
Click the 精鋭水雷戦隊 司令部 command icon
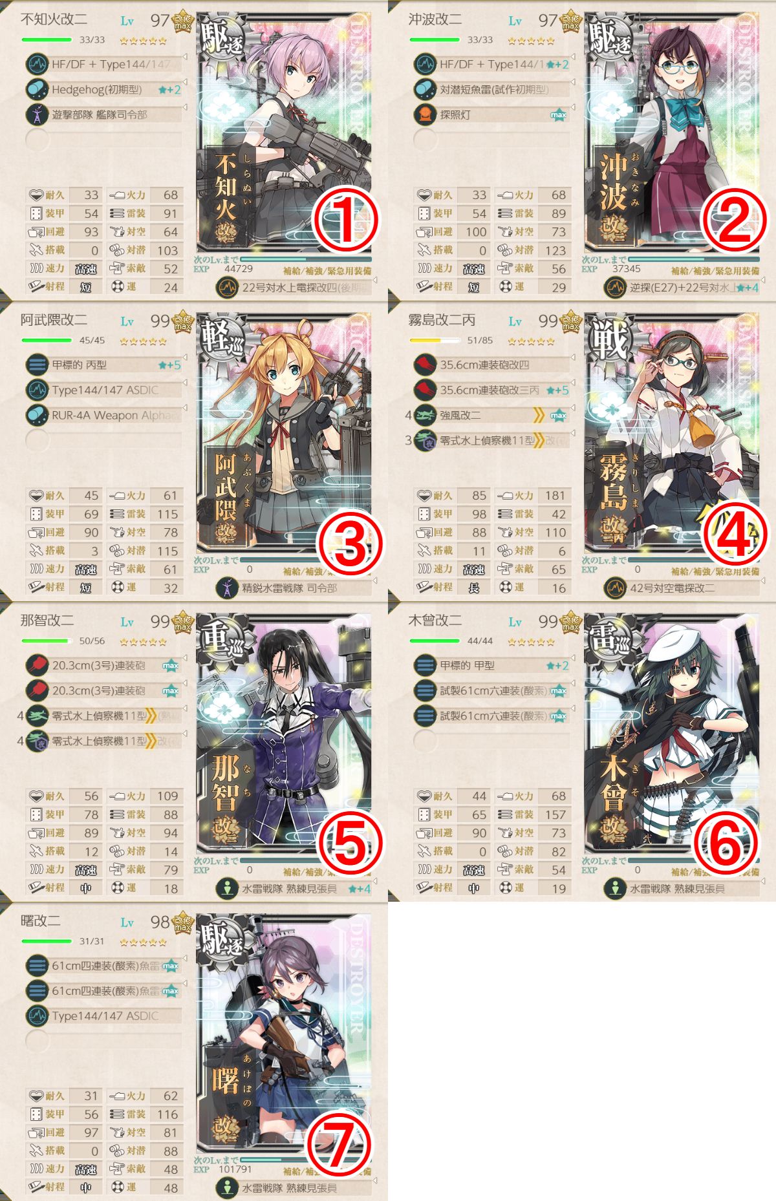click(227, 588)
